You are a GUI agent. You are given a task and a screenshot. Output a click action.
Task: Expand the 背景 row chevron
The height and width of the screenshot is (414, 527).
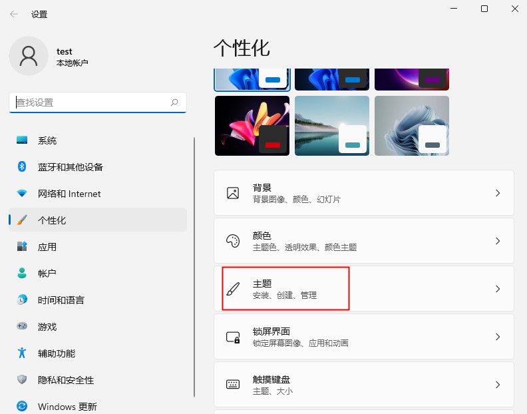pyautogui.click(x=498, y=193)
